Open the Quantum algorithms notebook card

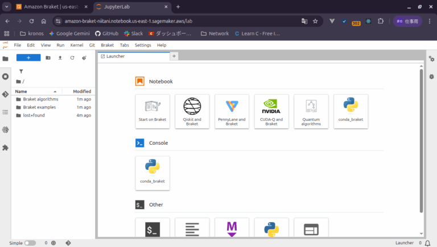coord(311,111)
